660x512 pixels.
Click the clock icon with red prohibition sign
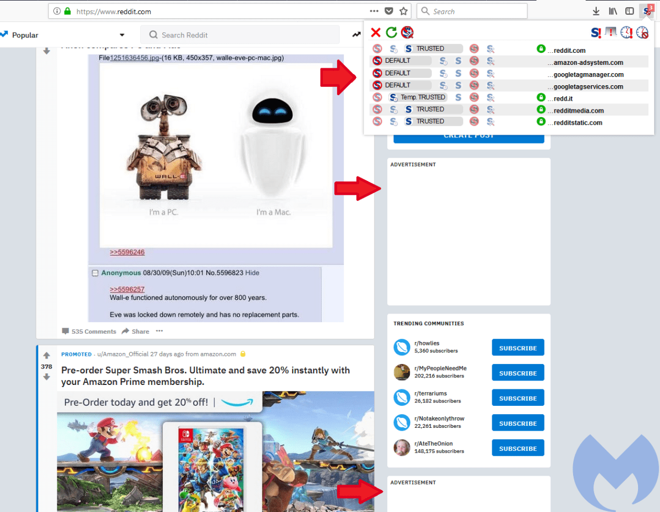point(642,33)
